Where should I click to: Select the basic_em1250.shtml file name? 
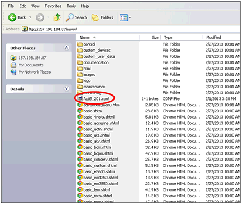pyautogui.click(x=101, y=178)
